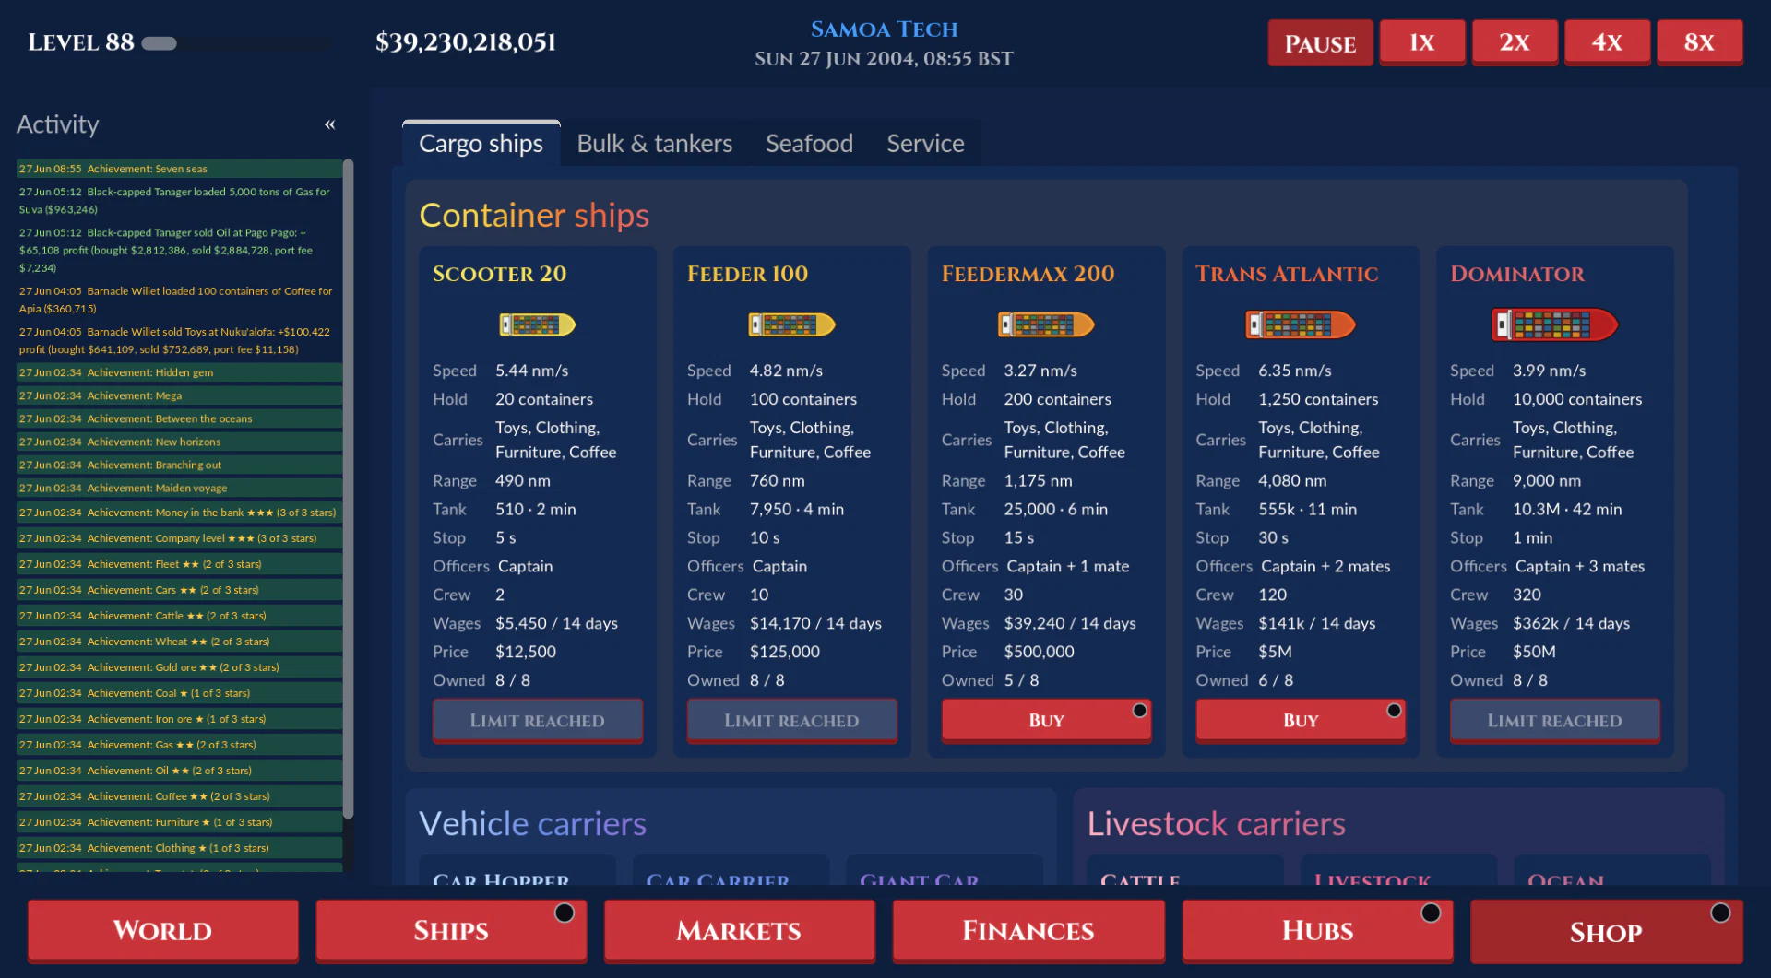Select the Seven seas achievement entry
This screenshot has width=1771, height=978.
coord(179,169)
